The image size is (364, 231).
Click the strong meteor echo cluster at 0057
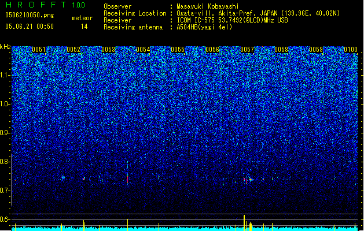click(248, 180)
